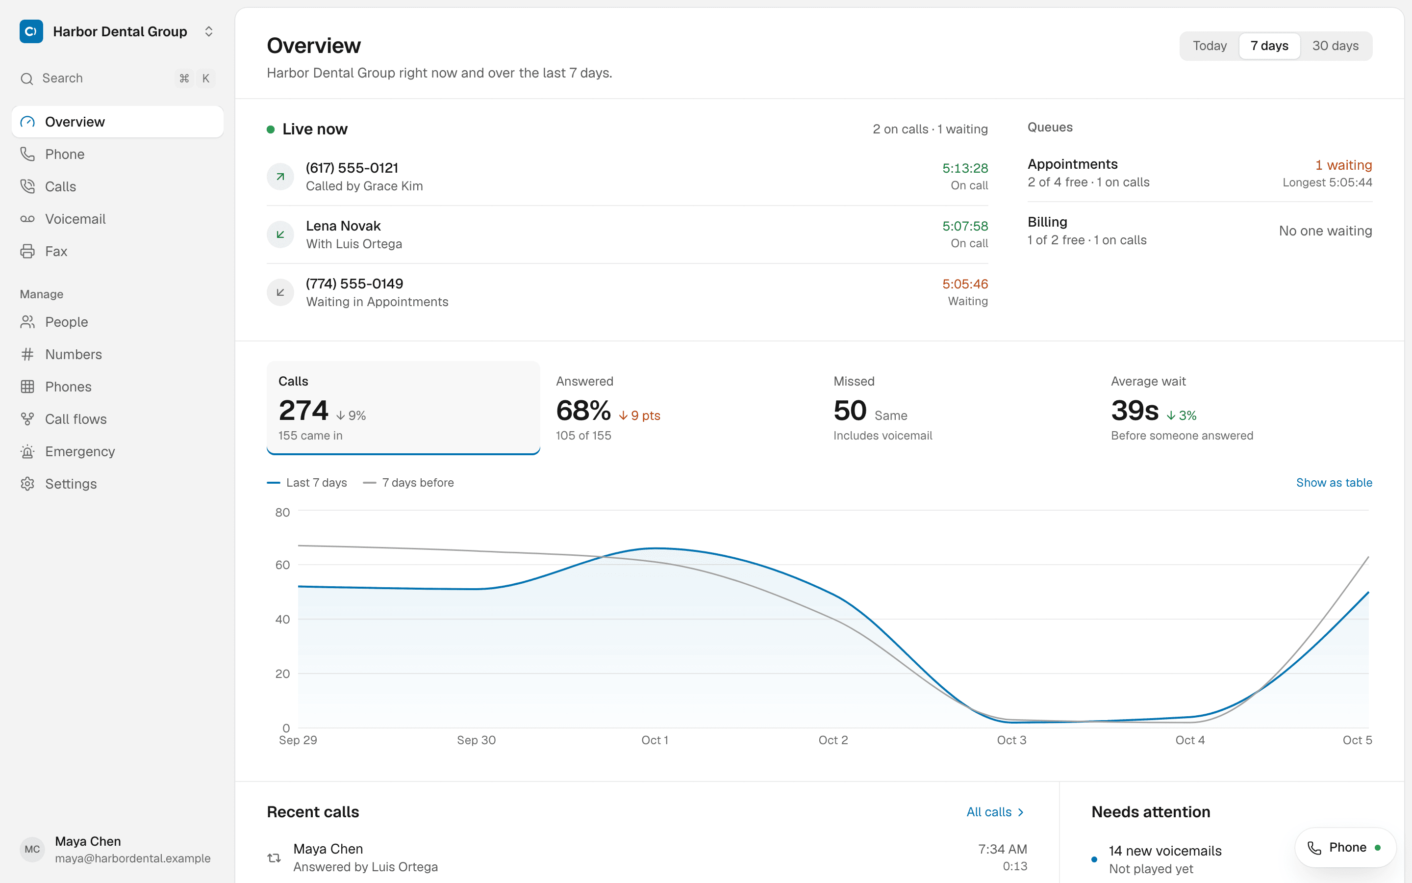Click maya@harbordental.example account text
The width and height of the screenshot is (1412, 883).
[x=132, y=858]
